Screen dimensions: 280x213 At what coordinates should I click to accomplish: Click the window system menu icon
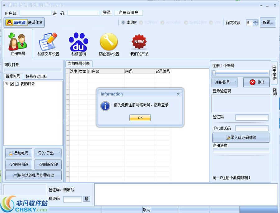pos(4,5)
